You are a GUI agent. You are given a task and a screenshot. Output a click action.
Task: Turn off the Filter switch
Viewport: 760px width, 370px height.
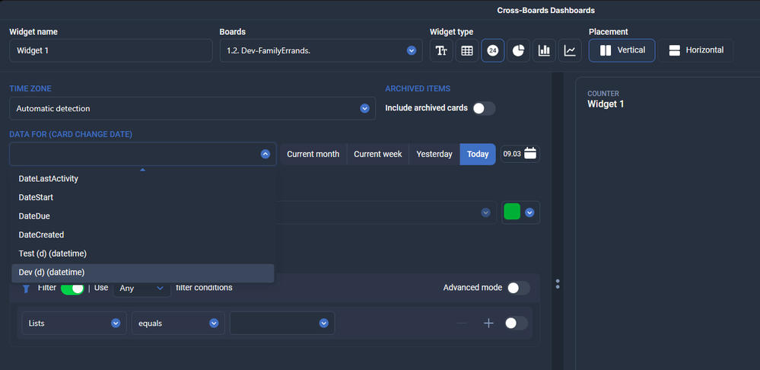coord(72,288)
